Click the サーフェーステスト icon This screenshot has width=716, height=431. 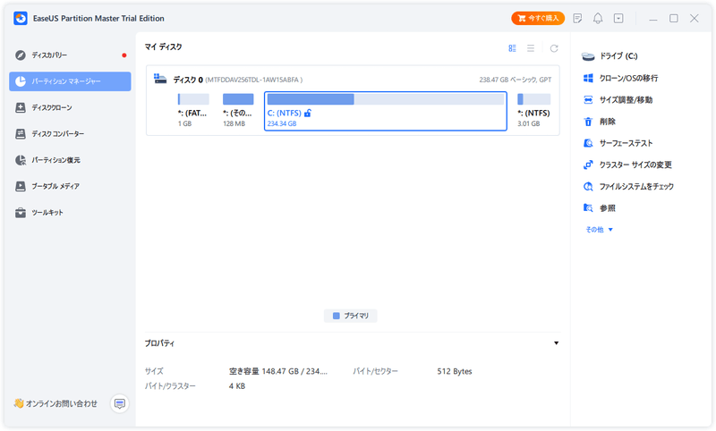coord(588,143)
